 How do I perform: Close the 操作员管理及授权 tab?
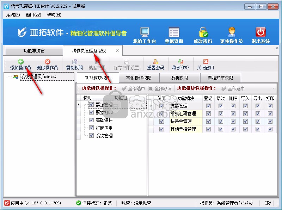[x=117, y=51]
